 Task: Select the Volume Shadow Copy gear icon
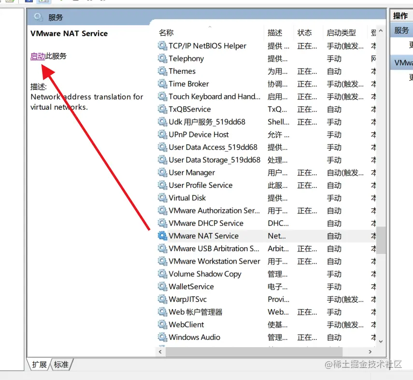point(162,274)
